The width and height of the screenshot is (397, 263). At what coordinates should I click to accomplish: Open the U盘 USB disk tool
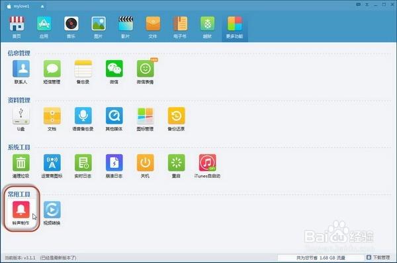(x=21, y=119)
